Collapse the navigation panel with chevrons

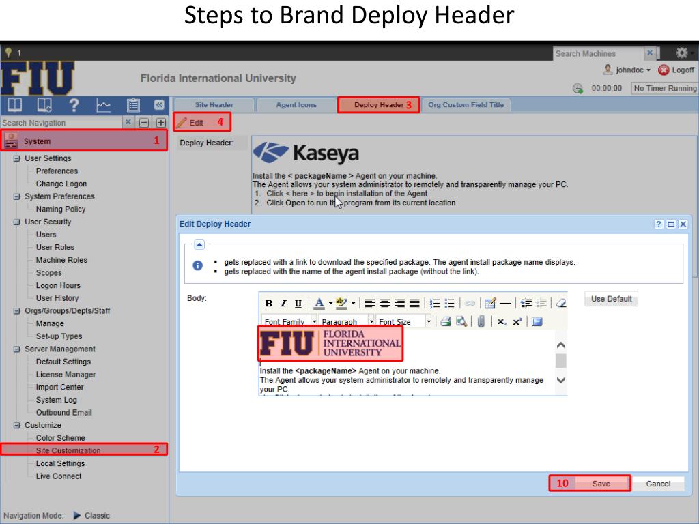(159, 105)
